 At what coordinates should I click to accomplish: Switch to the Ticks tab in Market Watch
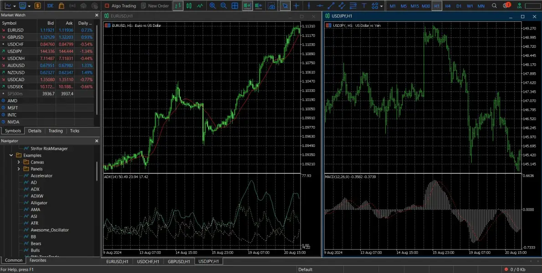coord(75,131)
